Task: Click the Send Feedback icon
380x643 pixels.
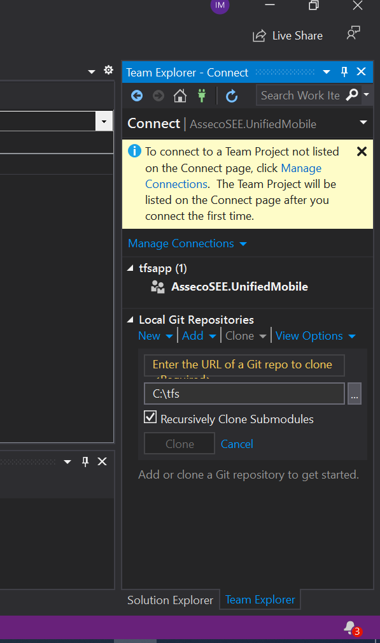Action: point(353,33)
